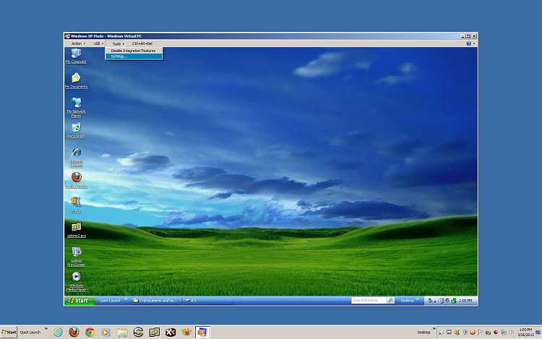Click the Windows Virtual PC taskbar button

[202, 332]
